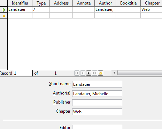Focus the Record number field
Screen dimensions: 162x129
click(x=23, y=73)
